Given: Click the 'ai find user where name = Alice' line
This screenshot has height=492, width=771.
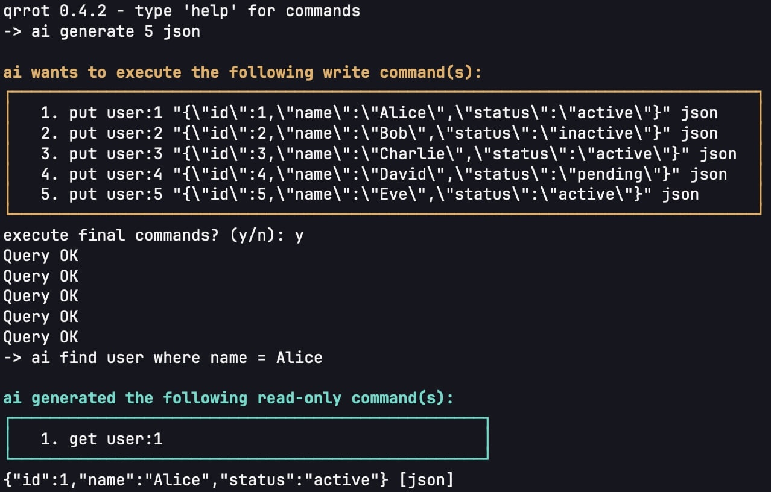Looking at the screenshot, I should [x=162, y=358].
